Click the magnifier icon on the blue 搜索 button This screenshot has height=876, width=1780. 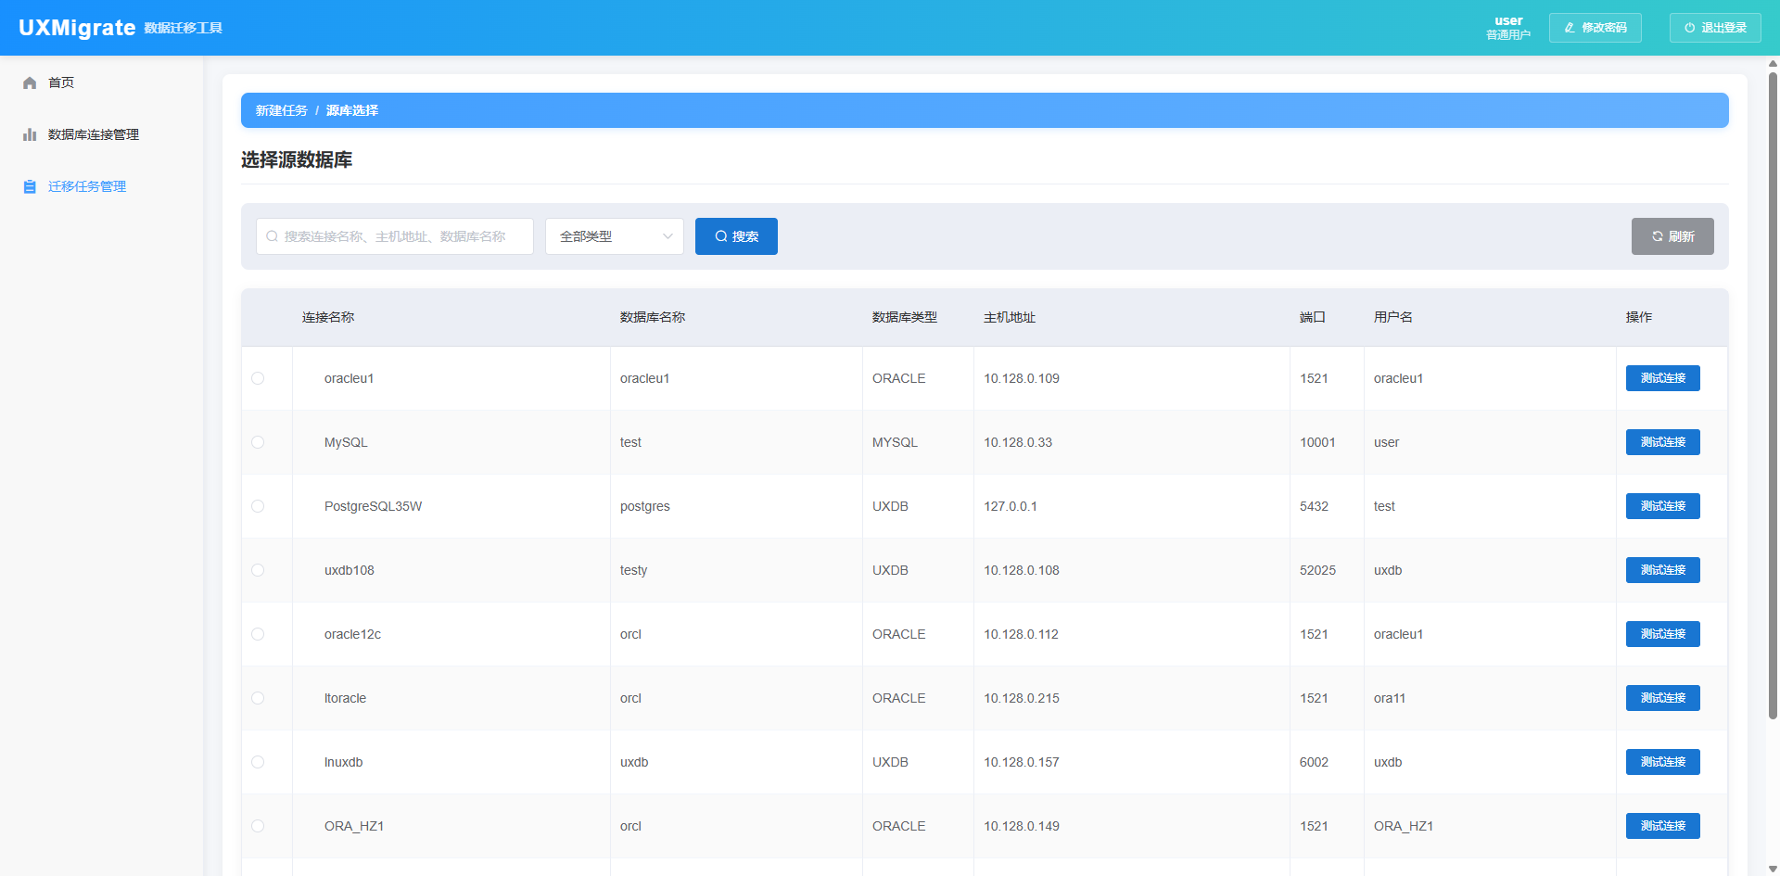click(720, 236)
